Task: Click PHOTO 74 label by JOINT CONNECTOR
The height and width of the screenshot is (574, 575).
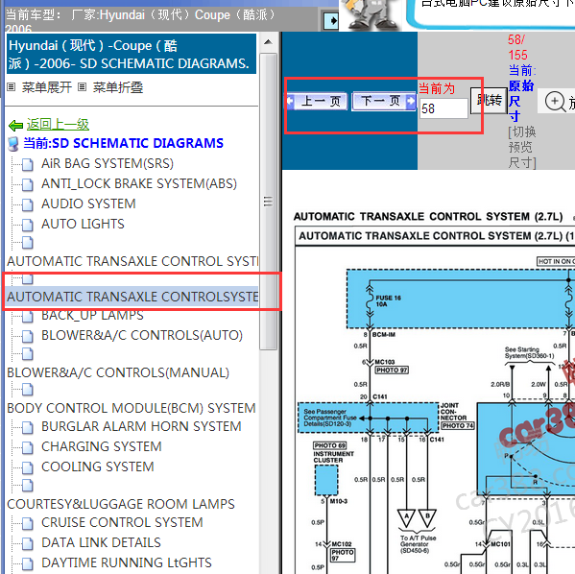Action: (x=458, y=425)
